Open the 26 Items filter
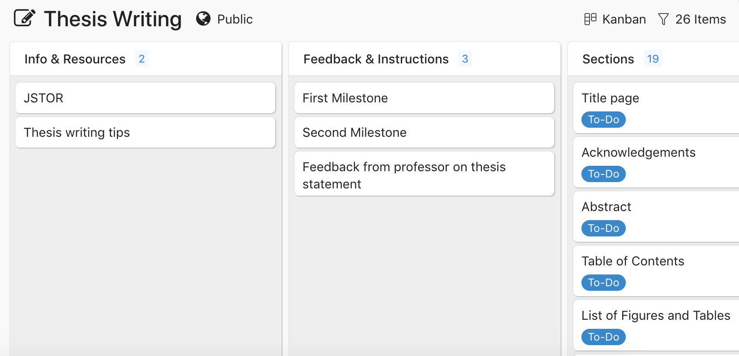 701,19
